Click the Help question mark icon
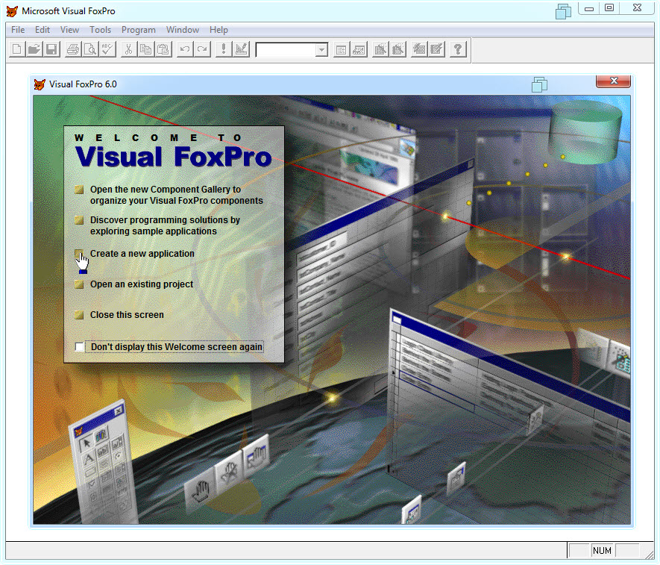This screenshot has height=565, width=660. coord(458,49)
